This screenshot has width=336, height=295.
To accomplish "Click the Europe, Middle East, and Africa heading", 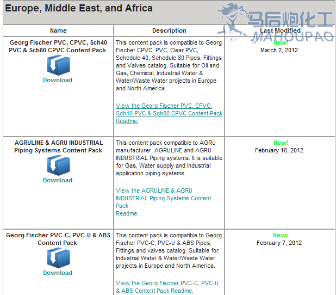I will (x=79, y=8).
